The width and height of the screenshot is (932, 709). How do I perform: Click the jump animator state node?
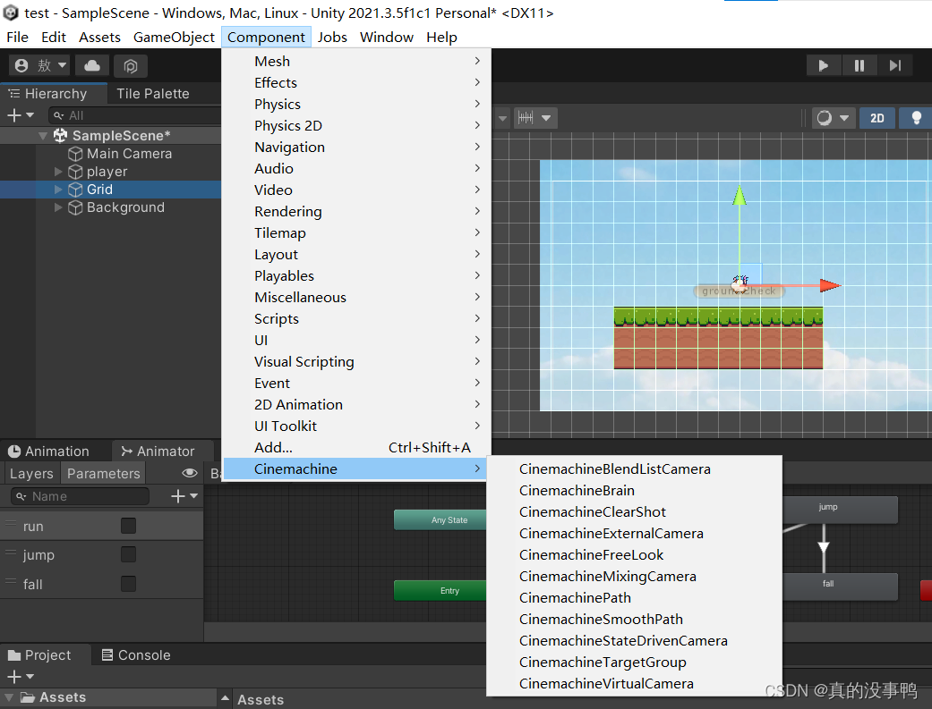[x=839, y=510]
